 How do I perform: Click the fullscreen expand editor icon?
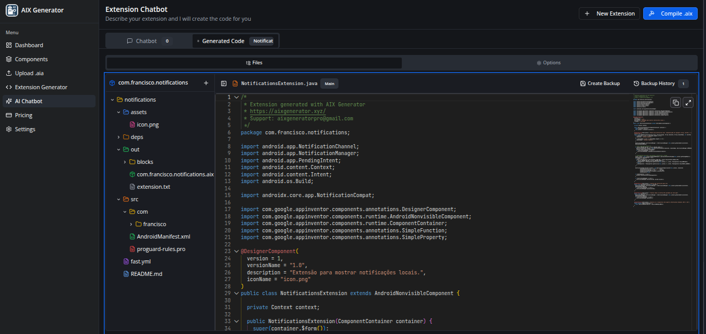(x=688, y=103)
